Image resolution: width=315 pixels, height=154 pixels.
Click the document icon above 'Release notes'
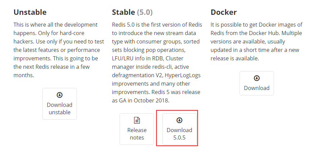coord(137,120)
